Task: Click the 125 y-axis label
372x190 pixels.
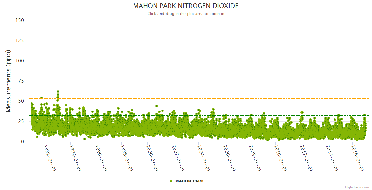Action: (19, 41)
